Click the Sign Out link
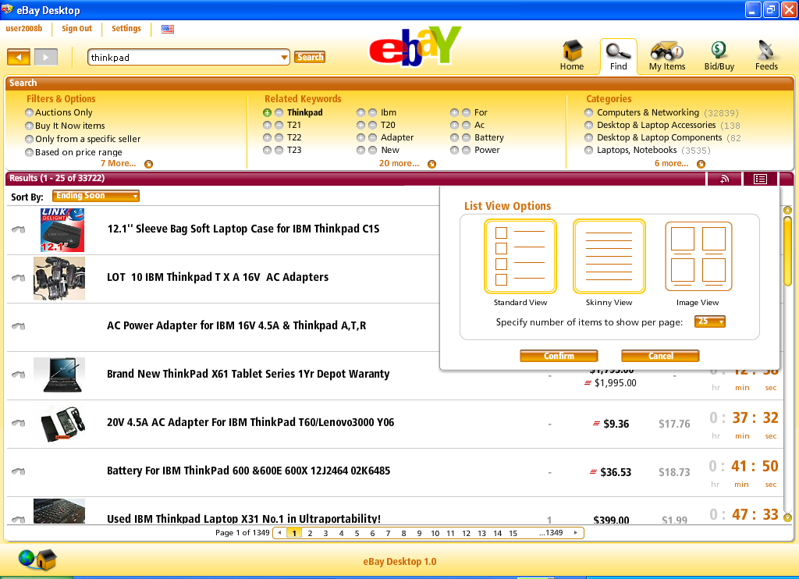Image resolution: width=799 pixels, height=579 pixels. [x=77, y=29]
